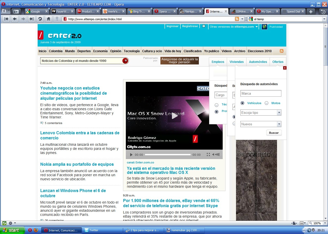The image size is (328, 234).
Task: Click the Fast Forward button
Action: pyautogui.click(x=32, y=19)
